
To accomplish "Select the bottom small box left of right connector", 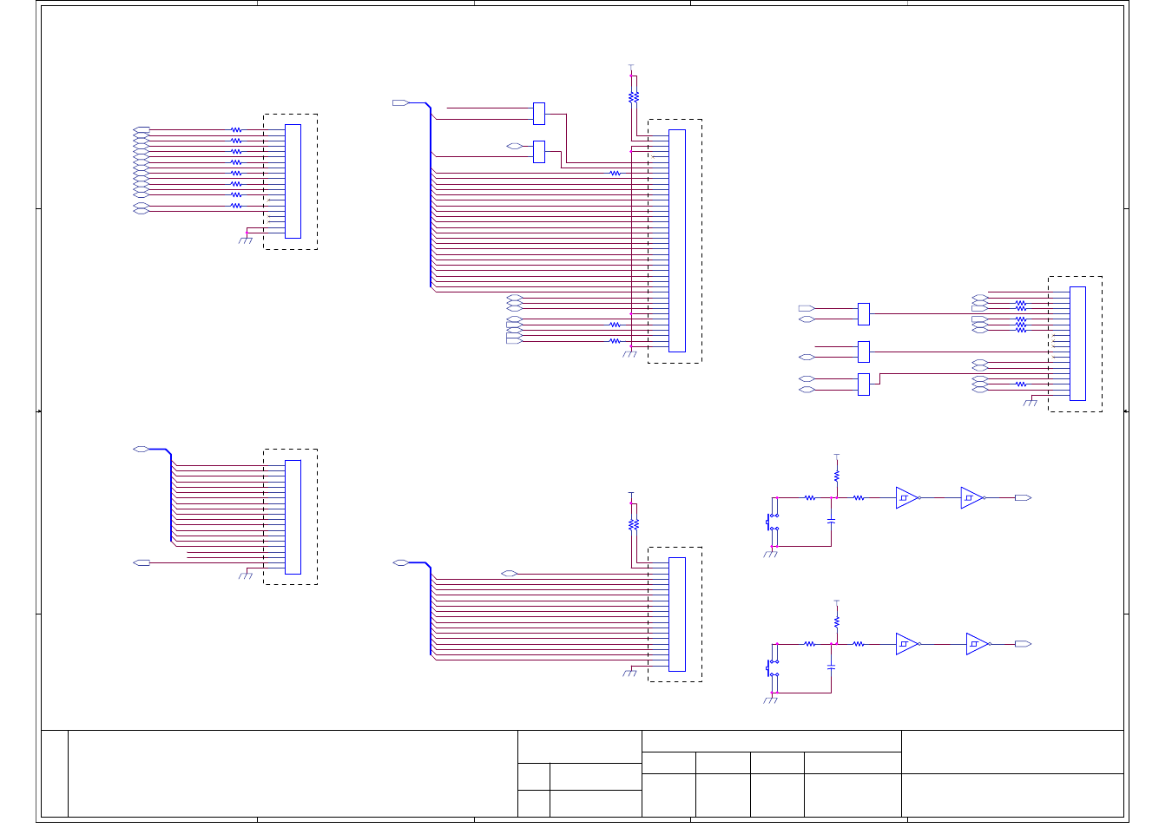I will pos(864,384).
